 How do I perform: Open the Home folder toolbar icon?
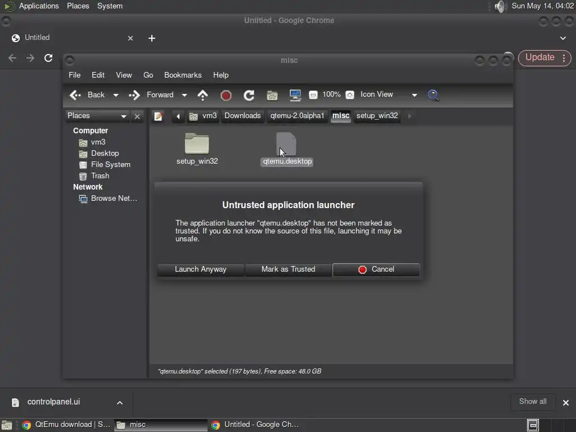click(272, 96)
